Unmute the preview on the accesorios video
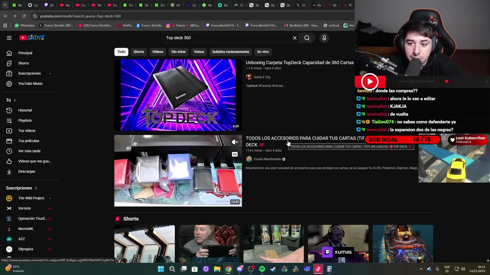This screenshot has width=490, height=275. point(235,142)
